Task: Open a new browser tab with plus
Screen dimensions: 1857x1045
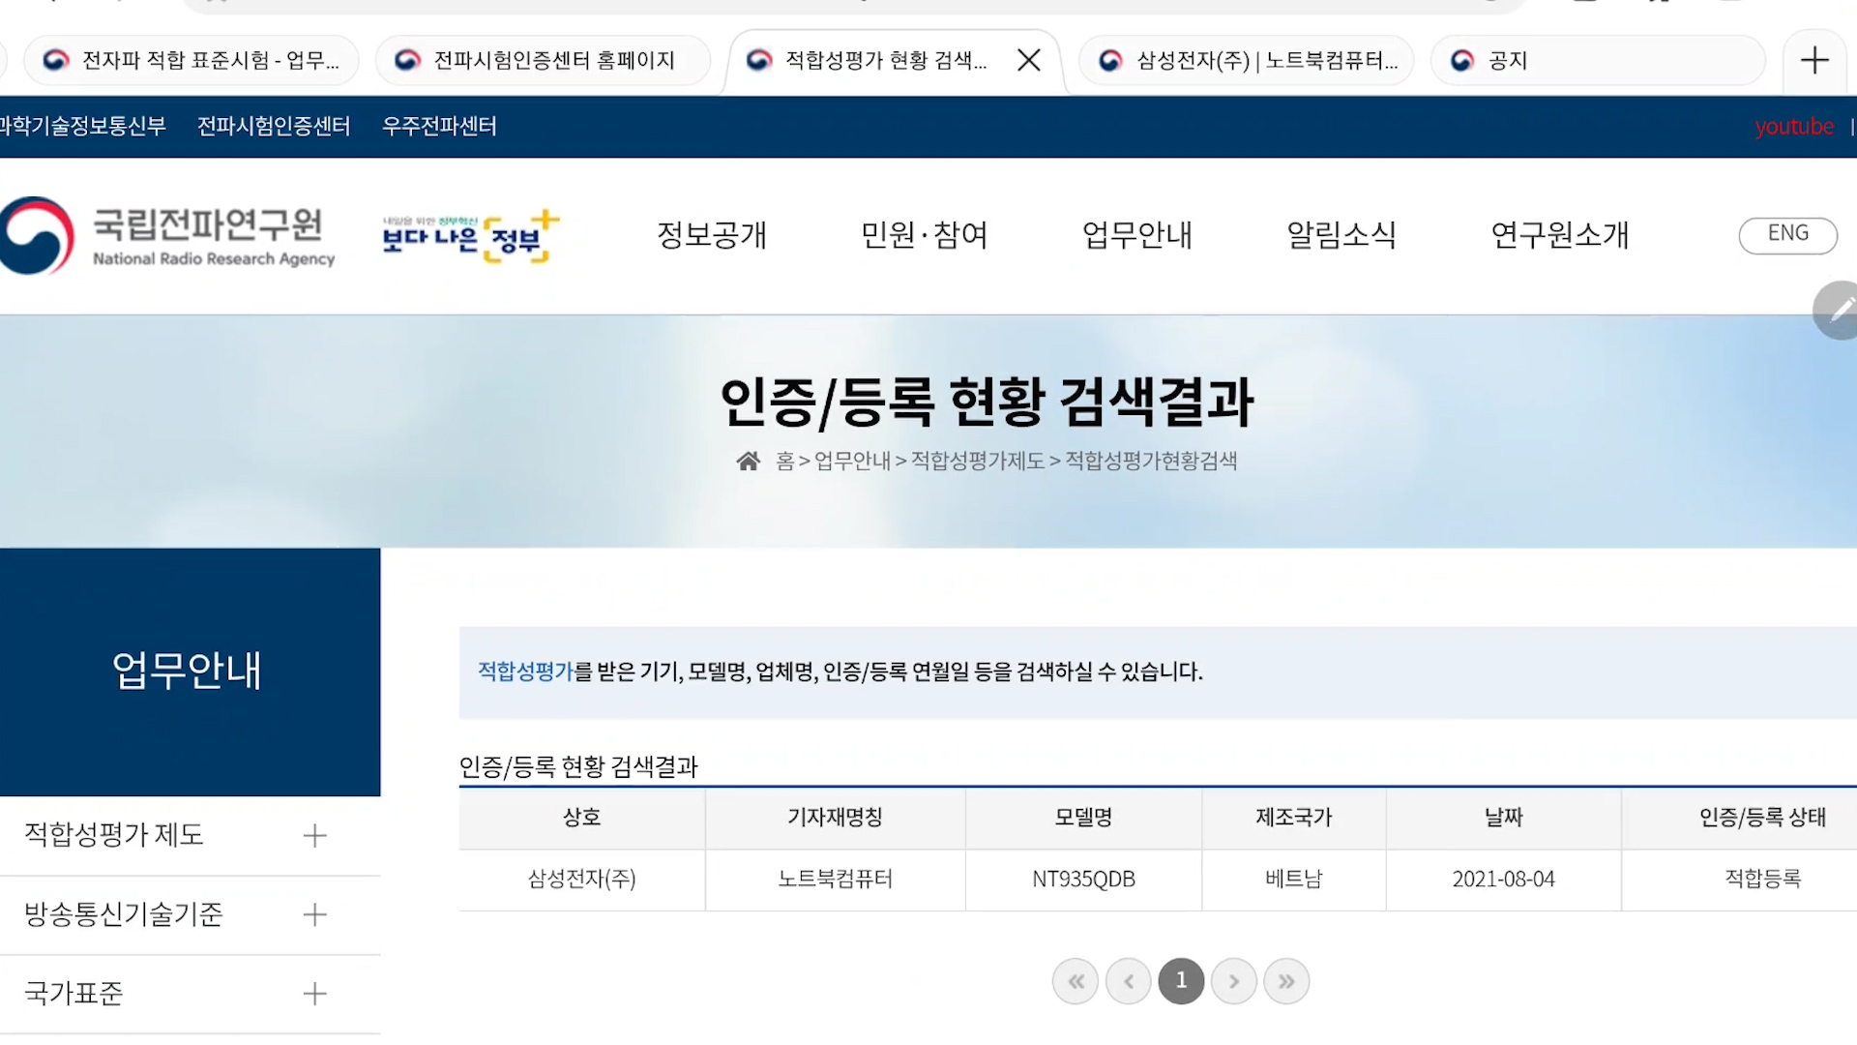Action: tap(1814, 61)
